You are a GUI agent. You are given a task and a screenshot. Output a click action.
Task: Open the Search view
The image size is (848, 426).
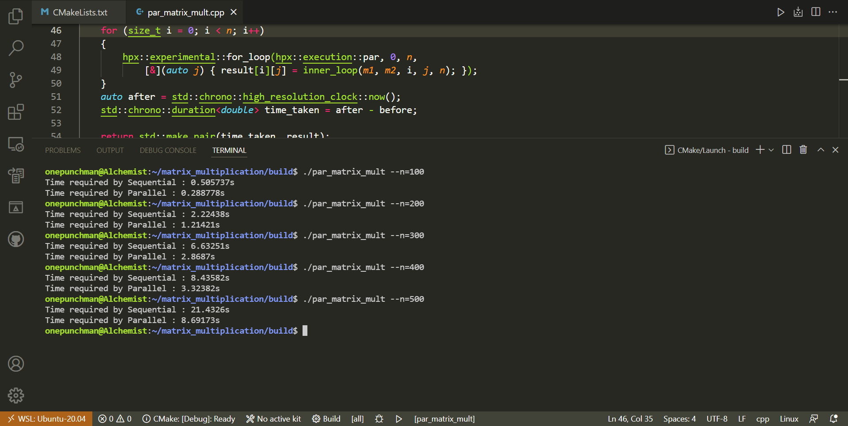tap(16, 48)
